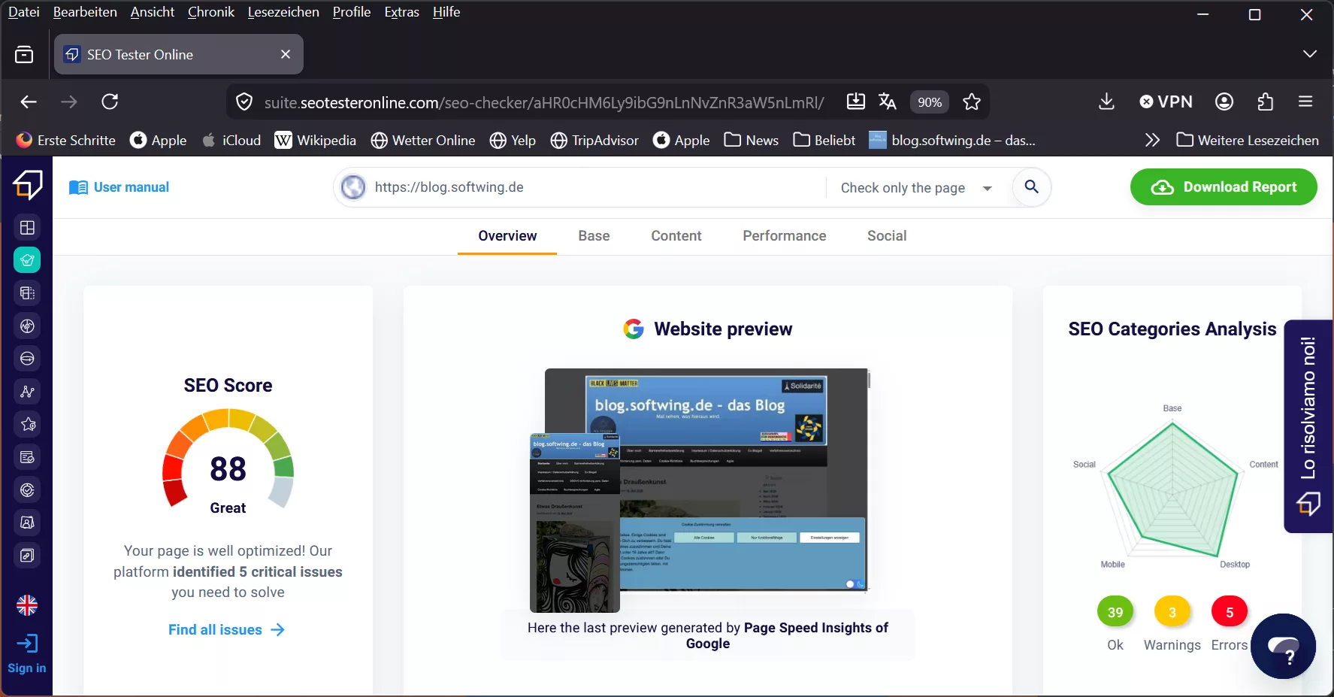Viewport: 1334px width, 697px height.
Task: Open the Chronik menu
Action: [211, 12]
